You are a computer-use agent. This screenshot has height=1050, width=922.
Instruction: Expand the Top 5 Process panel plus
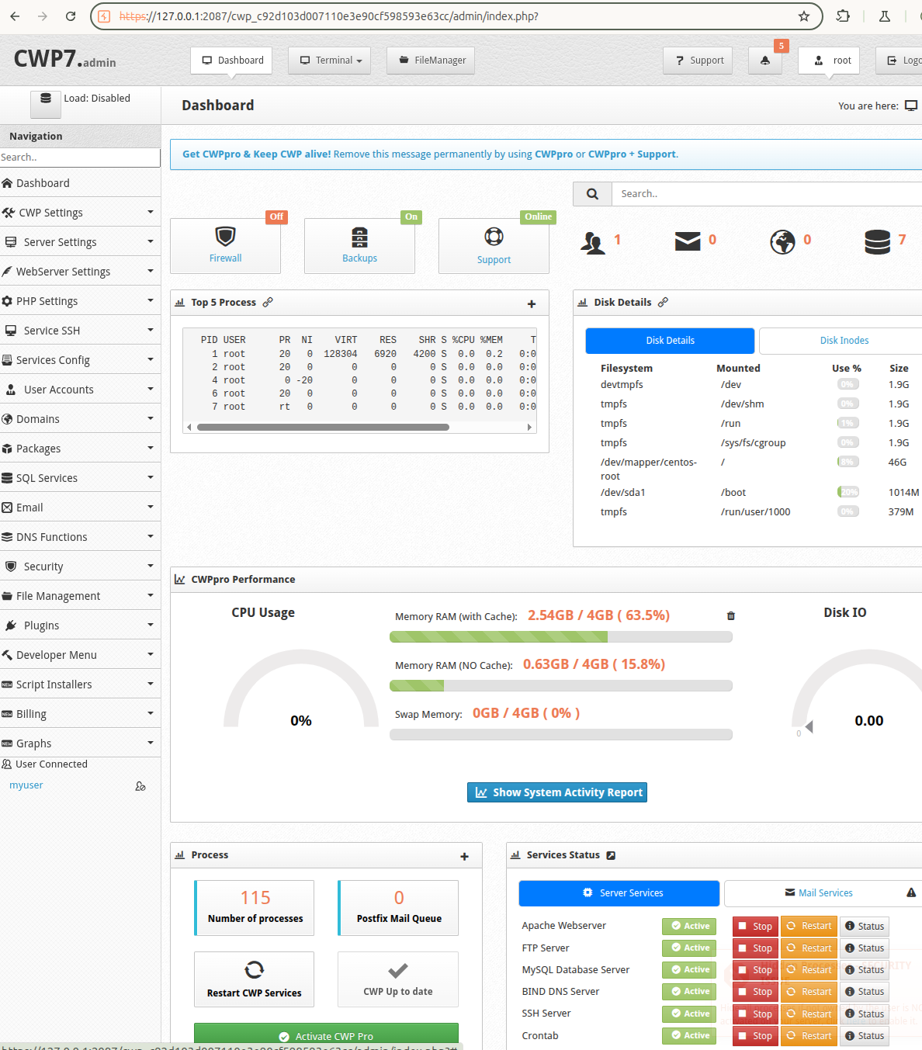pos(532,304)
